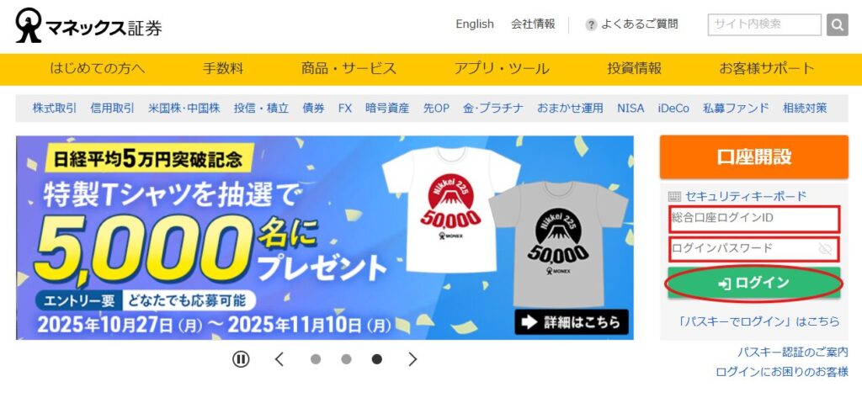The width and height of the screenshot is (862, 403).
Task: Open the 商品・サービス menu
Action: 349,69
